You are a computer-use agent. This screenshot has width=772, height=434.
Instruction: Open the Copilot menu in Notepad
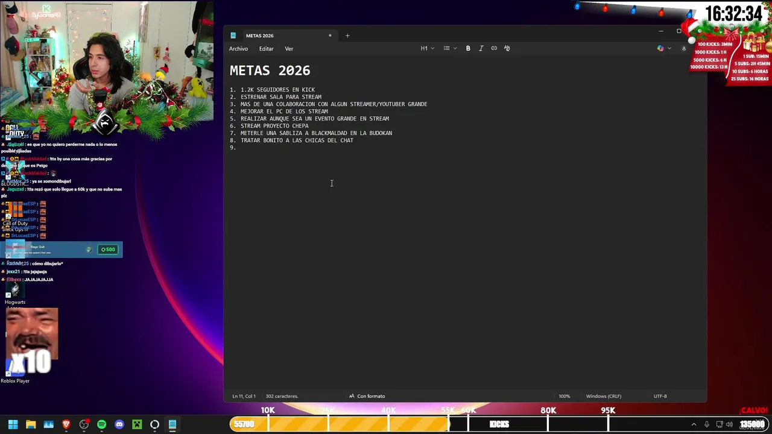pos(664,48)
